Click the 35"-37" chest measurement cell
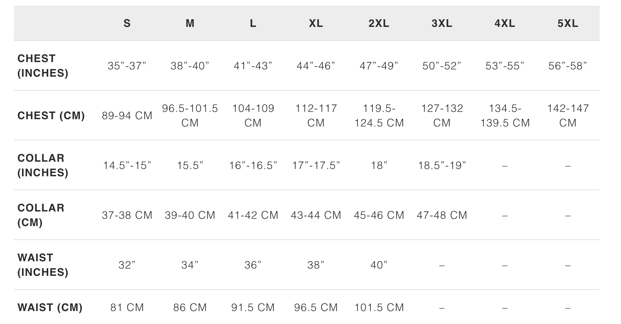The height and width of the screenshot is (324, 621). pyautogui.click(x=127, y=66)
